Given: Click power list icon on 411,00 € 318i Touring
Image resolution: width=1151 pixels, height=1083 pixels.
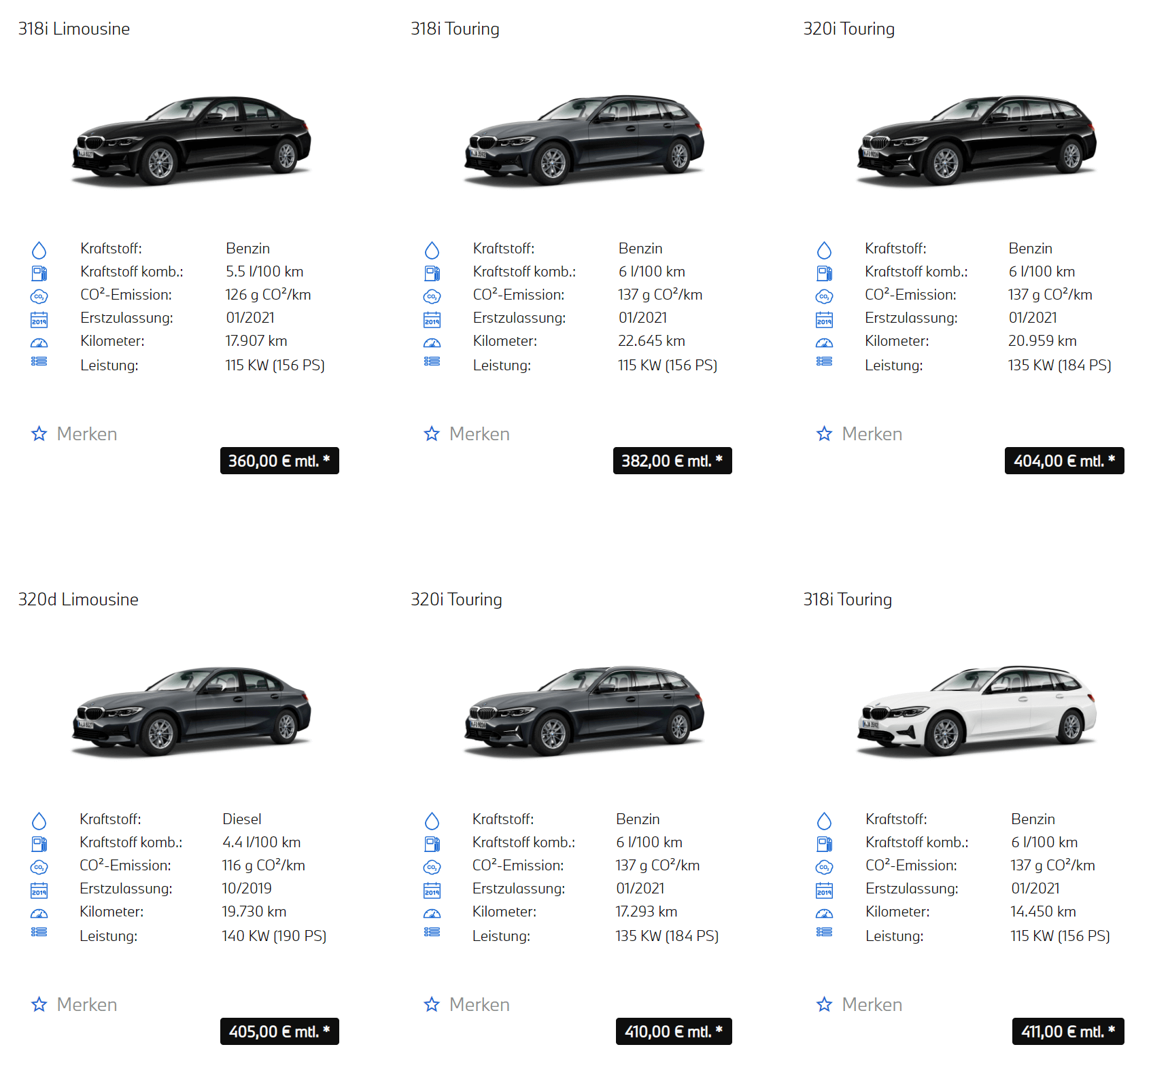Looking at the screenshot, I should point(824,931).
